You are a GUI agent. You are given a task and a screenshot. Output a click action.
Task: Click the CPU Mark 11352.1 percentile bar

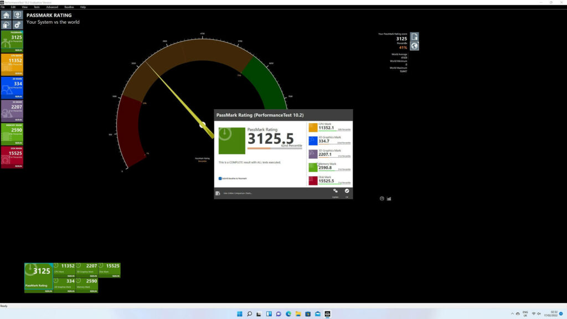[x=334, y=131]
